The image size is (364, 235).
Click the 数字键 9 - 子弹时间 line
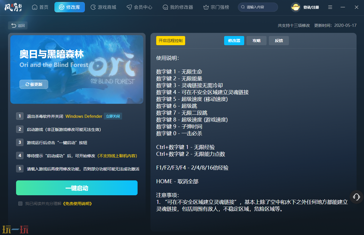179,127
